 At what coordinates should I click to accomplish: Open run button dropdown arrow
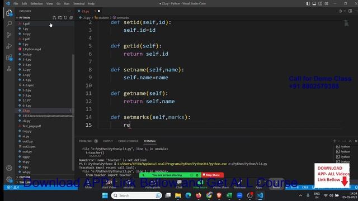click(x=345, y=11)
